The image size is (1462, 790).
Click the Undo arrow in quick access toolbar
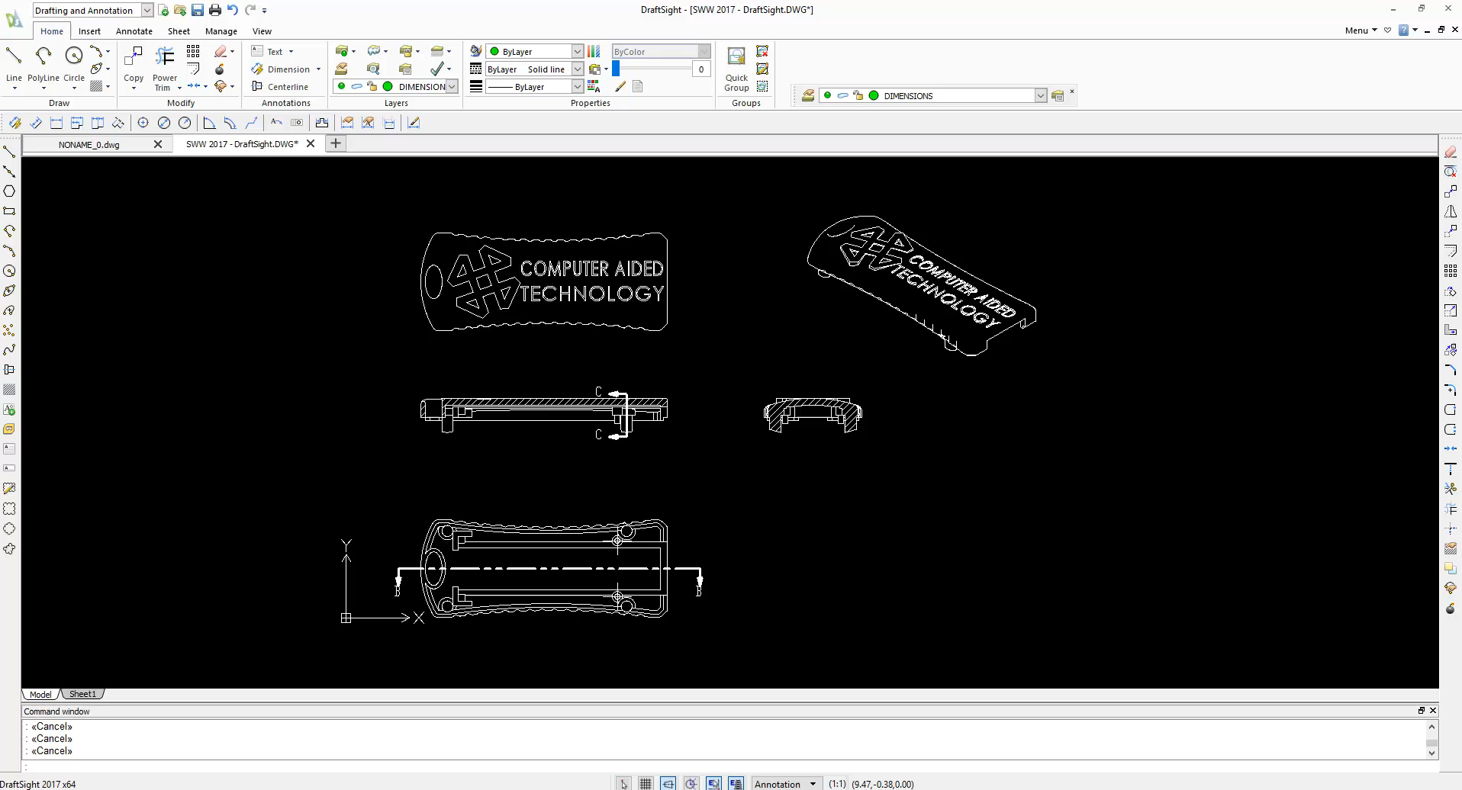click(x=233, y=10)
